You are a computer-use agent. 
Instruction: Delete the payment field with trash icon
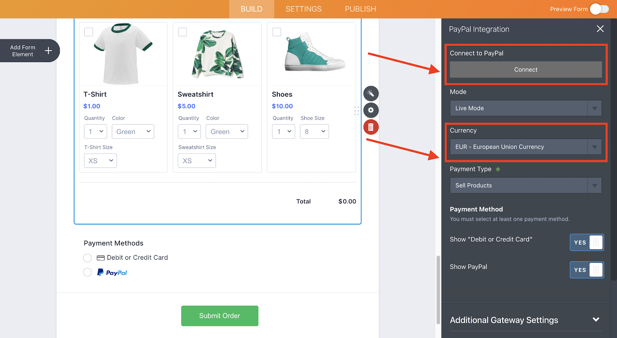pos(371,127)
